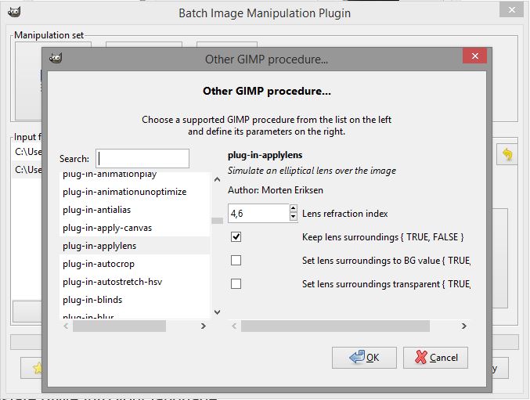
Task: Click procedure list horizontal scroll left arrow
Action: pyautogui.click(x=66, y=326)
